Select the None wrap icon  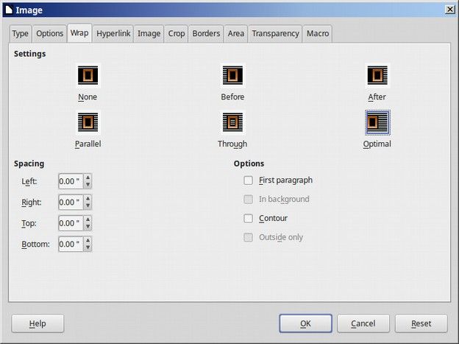click(x=88, y=75)
